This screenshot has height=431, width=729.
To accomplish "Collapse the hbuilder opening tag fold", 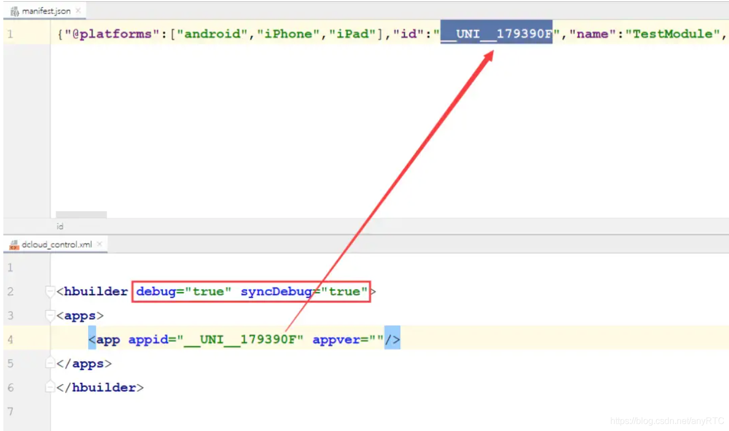I will 51,291.
